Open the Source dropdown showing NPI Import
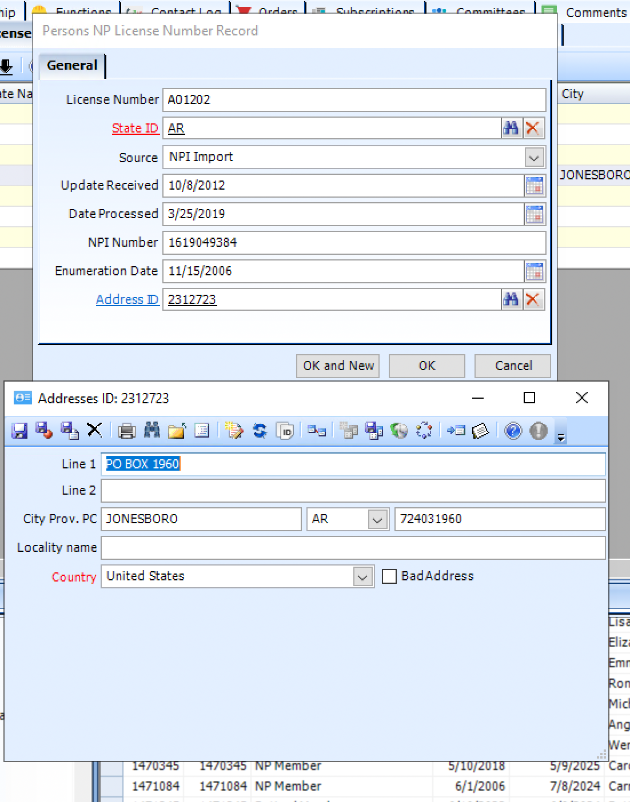 [533, 157]
